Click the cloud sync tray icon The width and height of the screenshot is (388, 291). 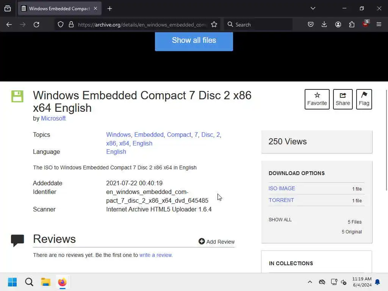[322, 282]
